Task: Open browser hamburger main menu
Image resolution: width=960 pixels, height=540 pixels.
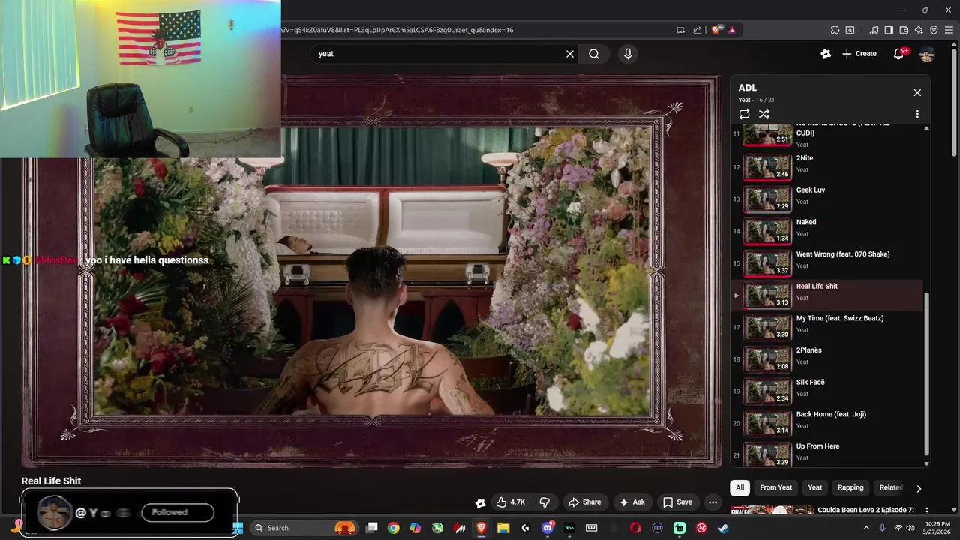Action: point(949,30)
